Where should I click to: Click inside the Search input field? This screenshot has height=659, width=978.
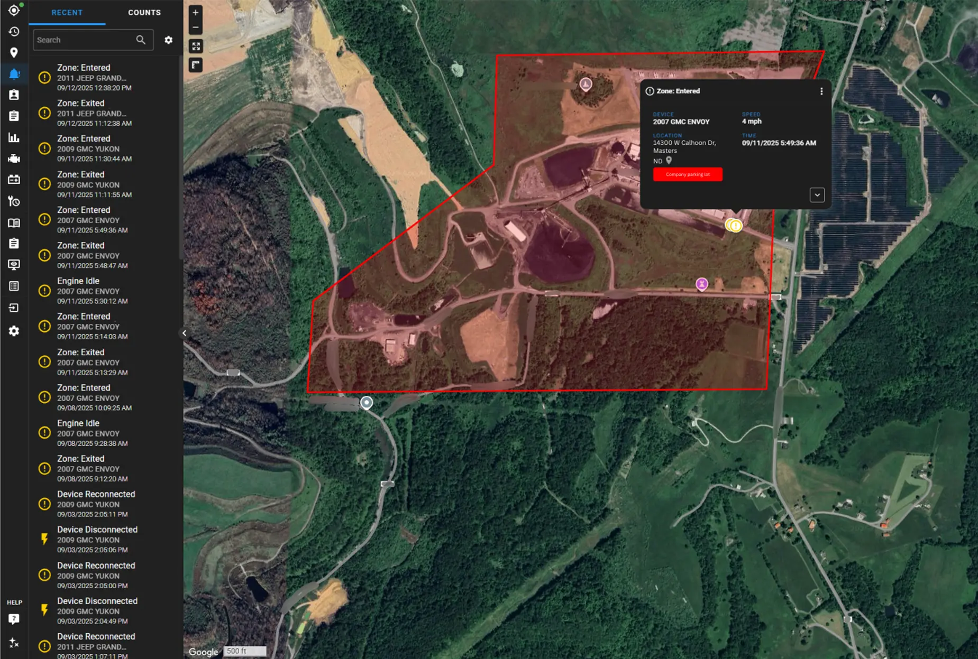coord(85,40)
